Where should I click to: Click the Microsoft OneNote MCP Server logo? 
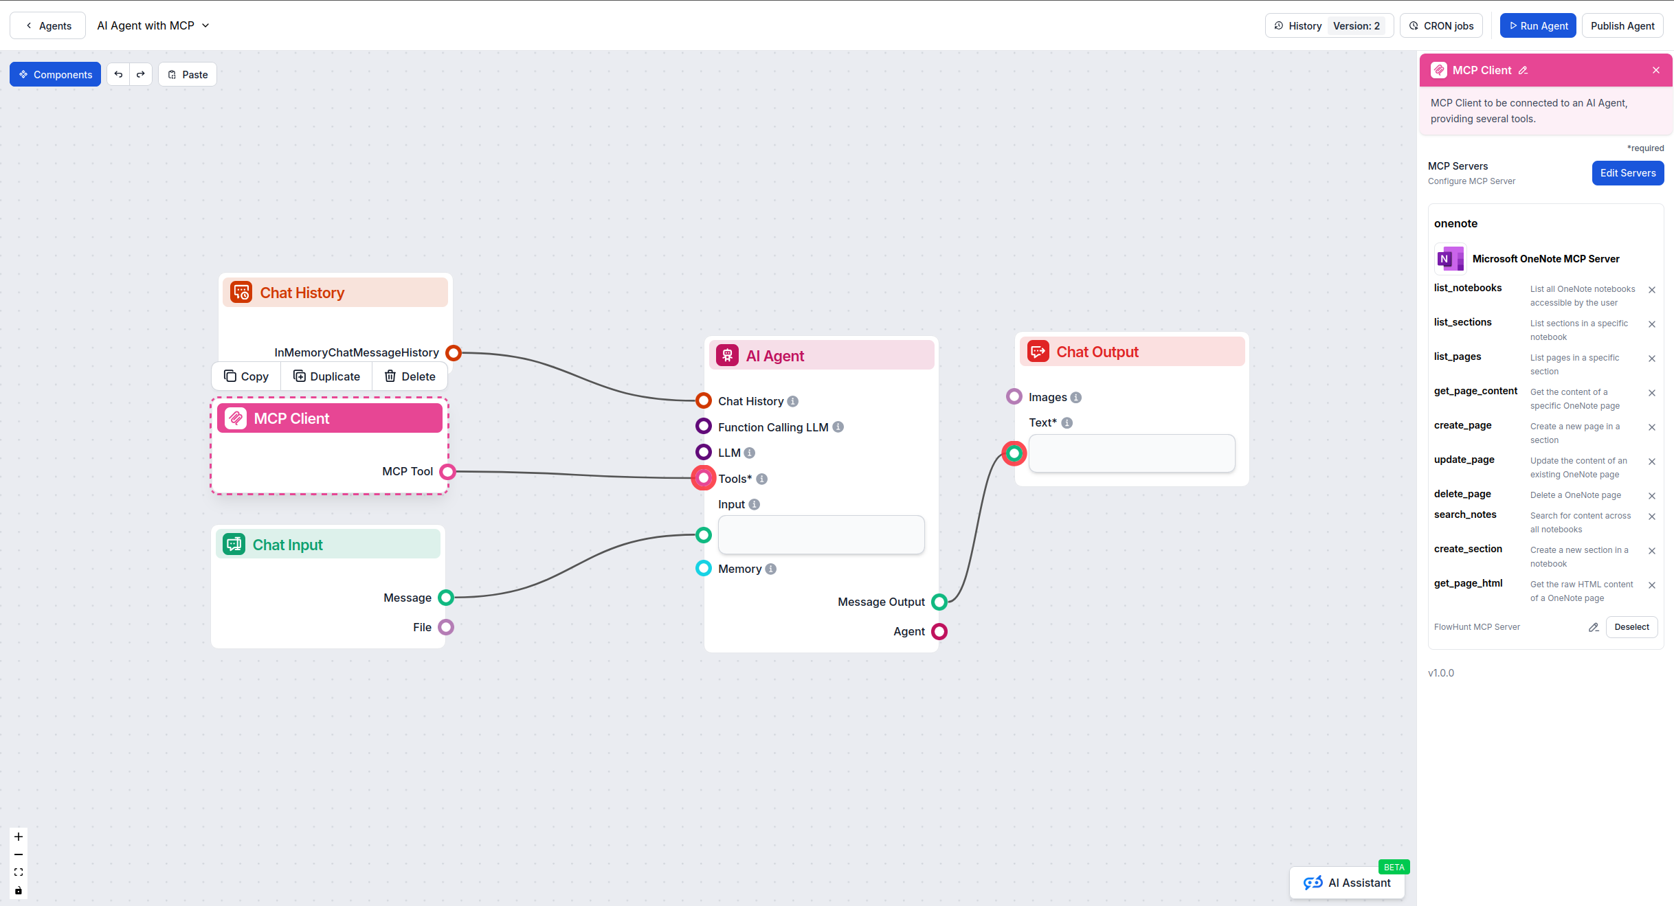point(1450,259)
